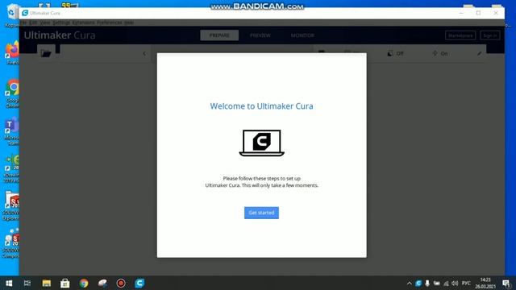The image size is (516, 290).
Task: Open the Preferences menu
Action: tap(110, 23)
